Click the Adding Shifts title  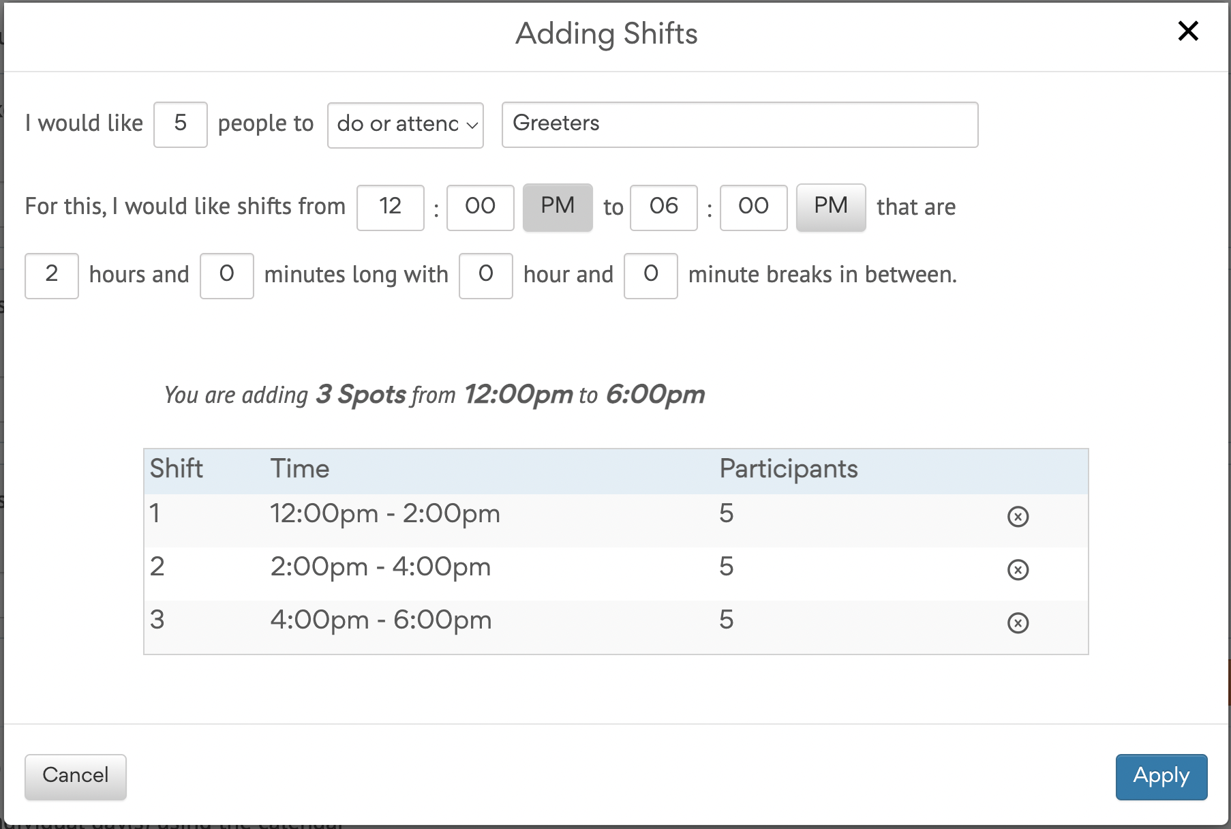607,34
